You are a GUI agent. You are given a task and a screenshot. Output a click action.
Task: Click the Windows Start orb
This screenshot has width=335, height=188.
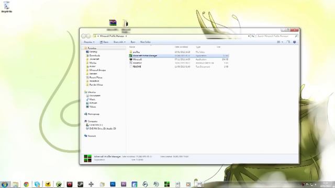[5, 184]
